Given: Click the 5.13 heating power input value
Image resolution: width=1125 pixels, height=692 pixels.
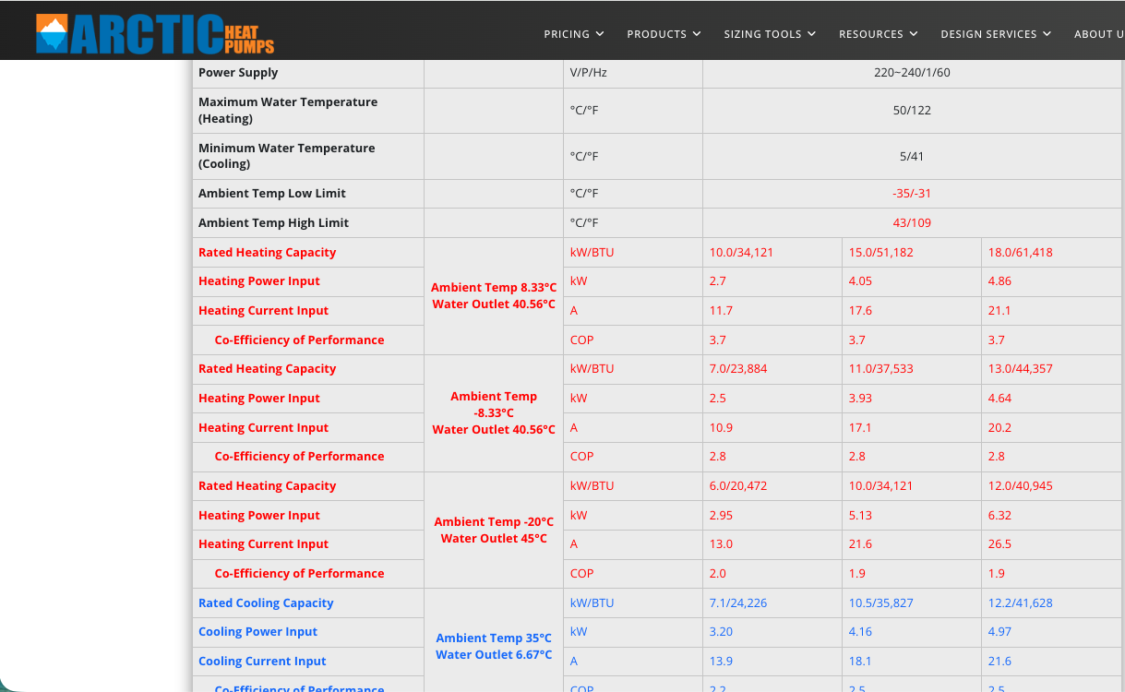Looking at the screenshot, I should pyautogui.click(x=860, y=516).
